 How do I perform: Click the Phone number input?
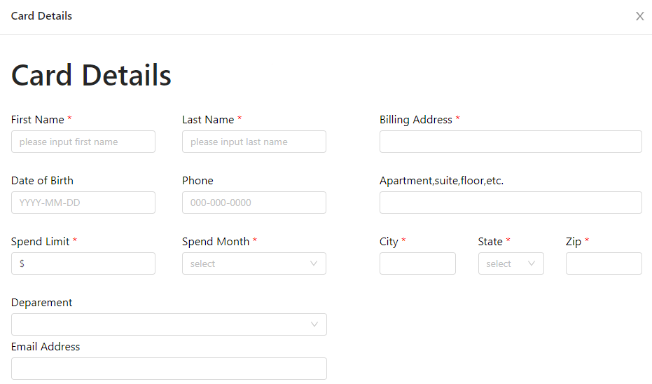(x=254, y=203)
